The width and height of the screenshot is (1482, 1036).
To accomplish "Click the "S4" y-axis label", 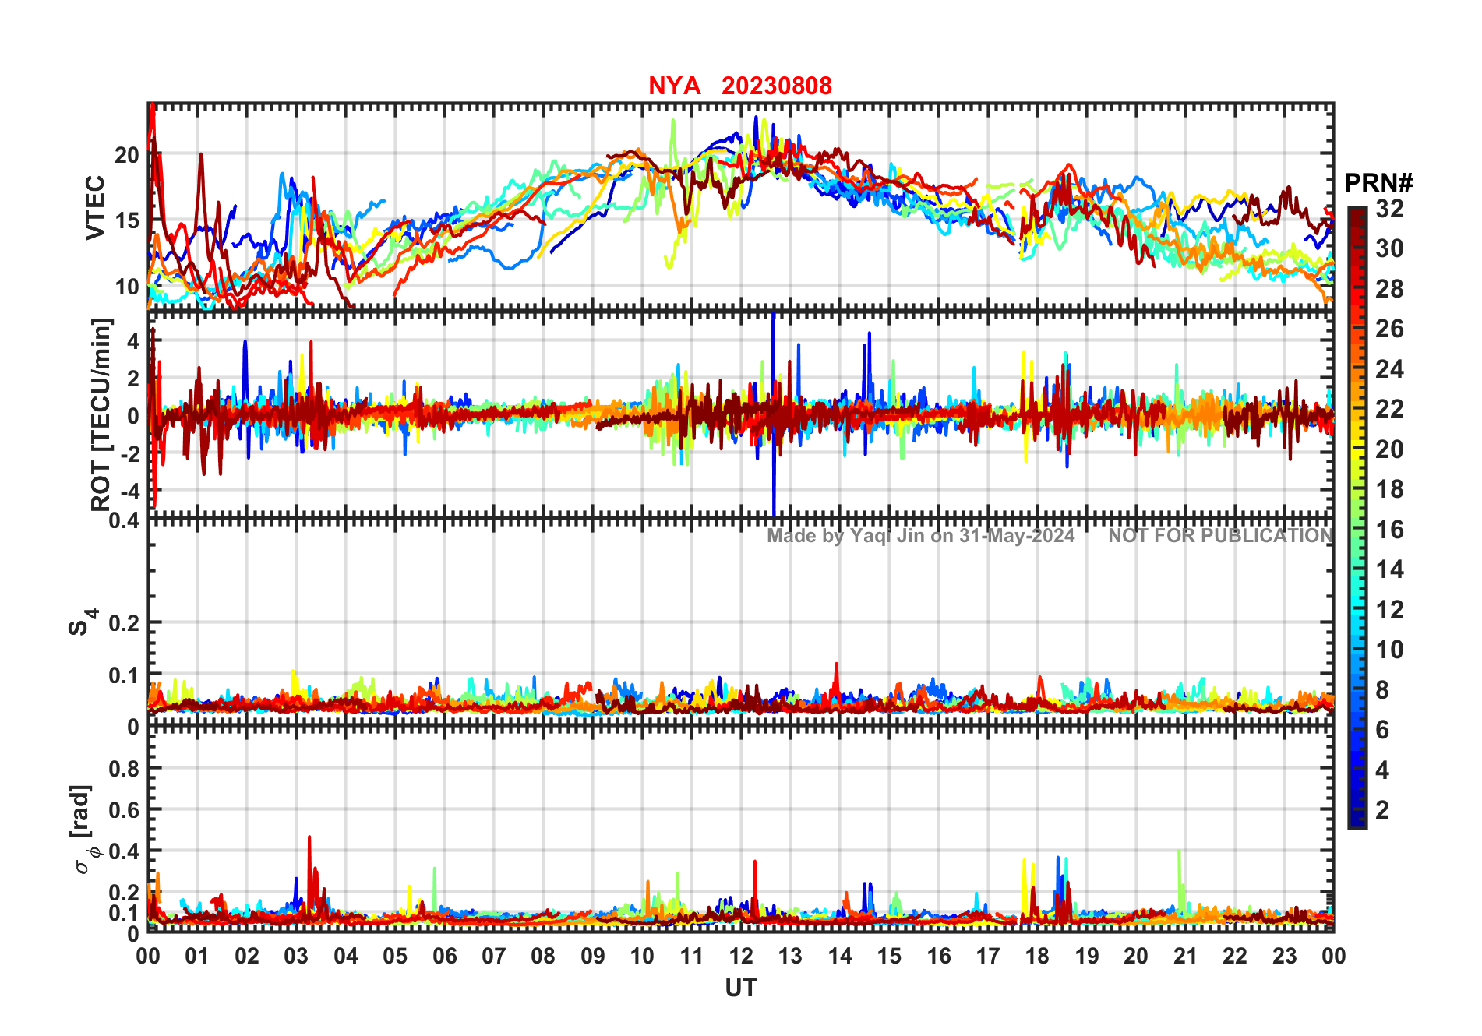I will click(83, 622).
